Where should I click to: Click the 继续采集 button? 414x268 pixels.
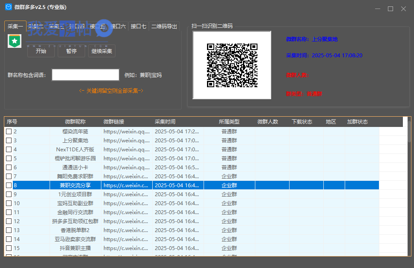click(x=102, y=51)
